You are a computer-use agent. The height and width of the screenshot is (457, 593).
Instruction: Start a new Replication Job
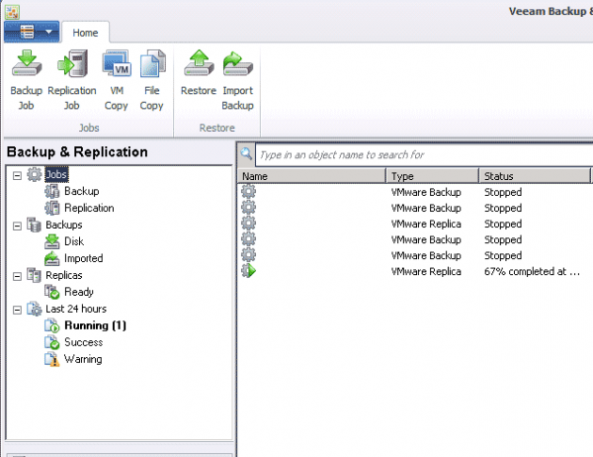[x=72, y=79]
